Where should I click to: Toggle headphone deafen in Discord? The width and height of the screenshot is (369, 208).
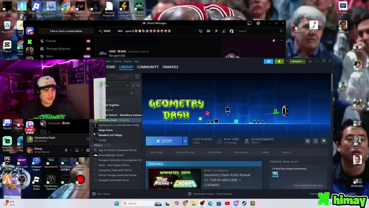pos(77,150)
